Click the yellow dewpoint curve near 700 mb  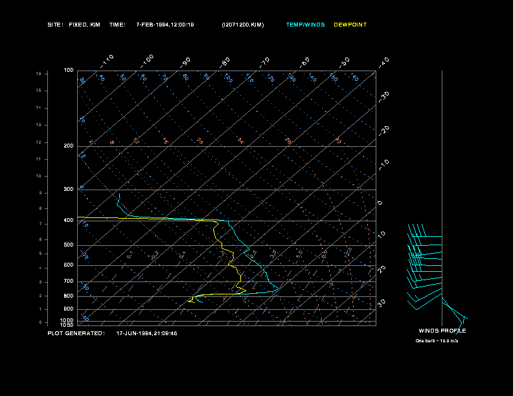coord(240,281)
